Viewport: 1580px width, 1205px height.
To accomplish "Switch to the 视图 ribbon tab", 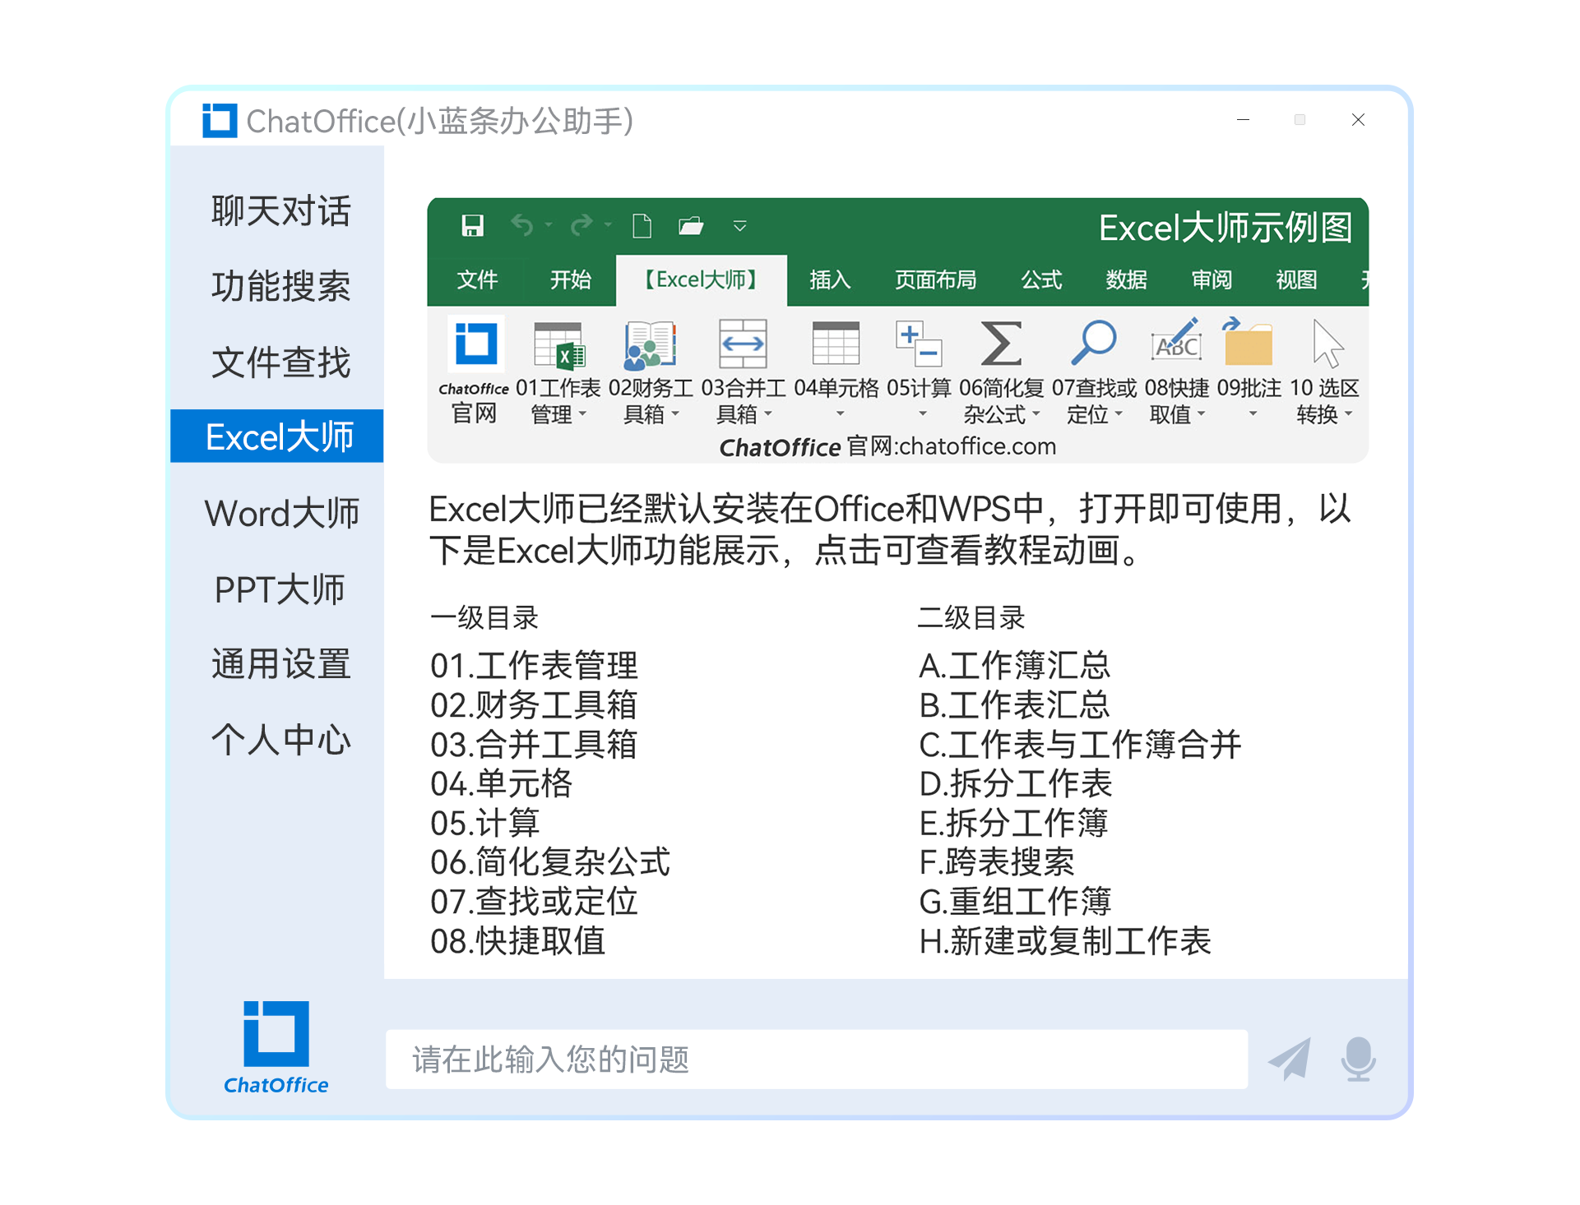I will tap(1296, 280).
